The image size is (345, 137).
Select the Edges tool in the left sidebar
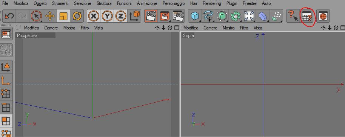click(x=6, y=107)
